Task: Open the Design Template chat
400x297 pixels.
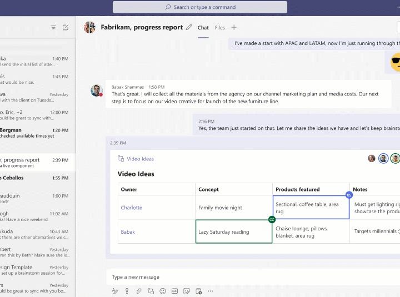Action: (38, 269)
